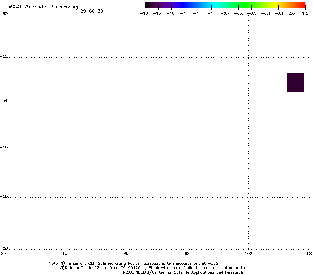Click the -4 legend value
This screenshot has height=275, width=313.
[196, 14]
